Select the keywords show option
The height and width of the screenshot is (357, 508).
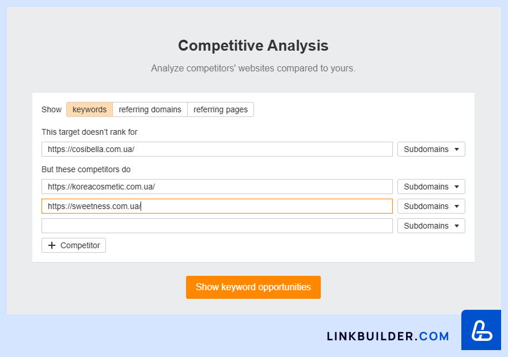pos(89,109)
